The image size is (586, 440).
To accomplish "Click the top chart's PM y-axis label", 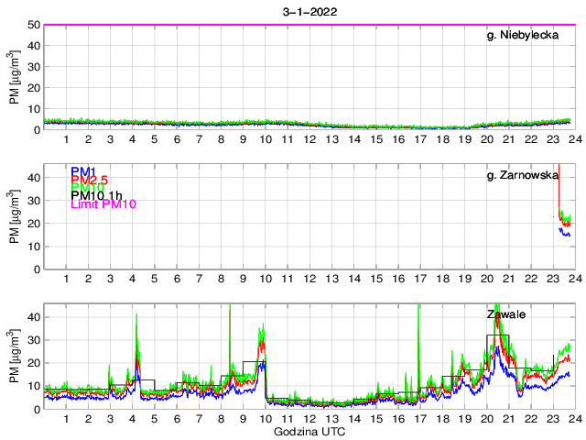I will click(x=15, y=77).
